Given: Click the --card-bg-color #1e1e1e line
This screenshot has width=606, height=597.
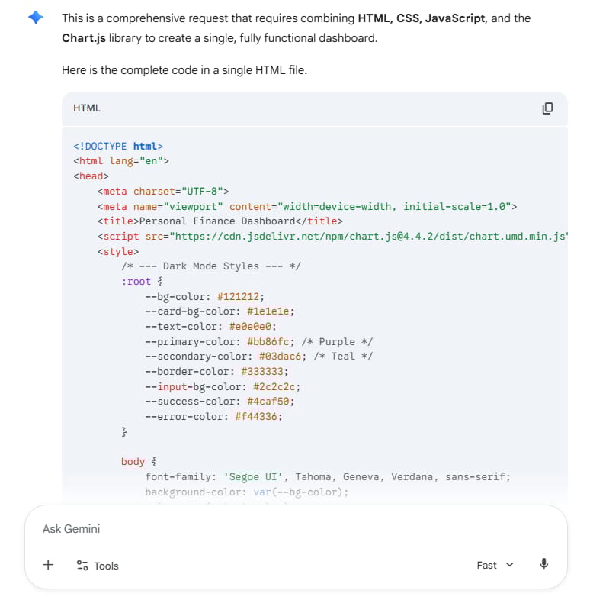Looking at the screenshot, I should (220, 311).
